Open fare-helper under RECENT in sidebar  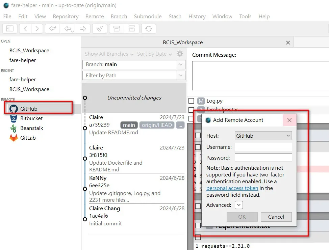[x=22, y=80]
